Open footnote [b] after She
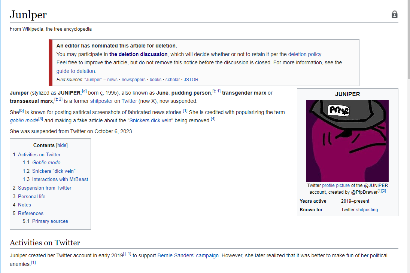 21,110
